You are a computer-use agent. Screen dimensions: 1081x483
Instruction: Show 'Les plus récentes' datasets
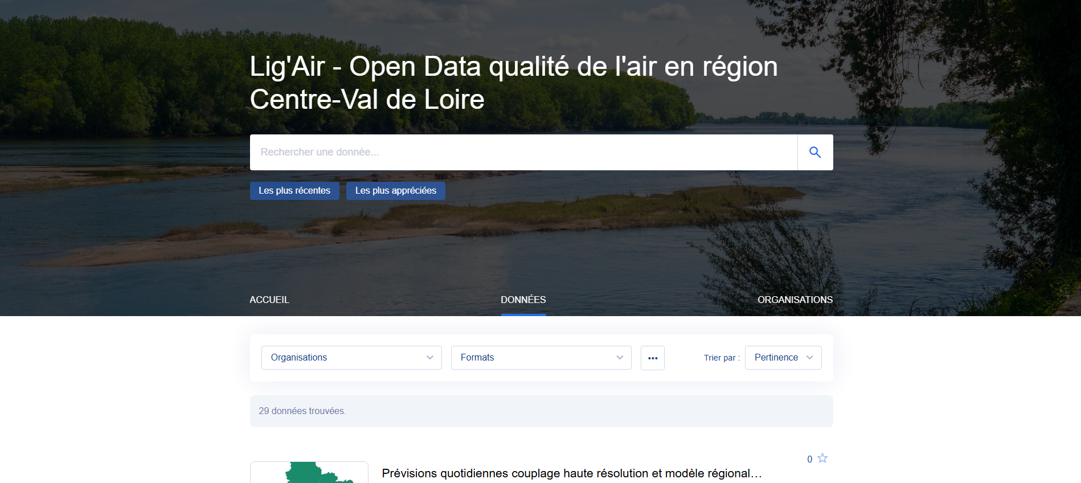click(x=294, y=191)
